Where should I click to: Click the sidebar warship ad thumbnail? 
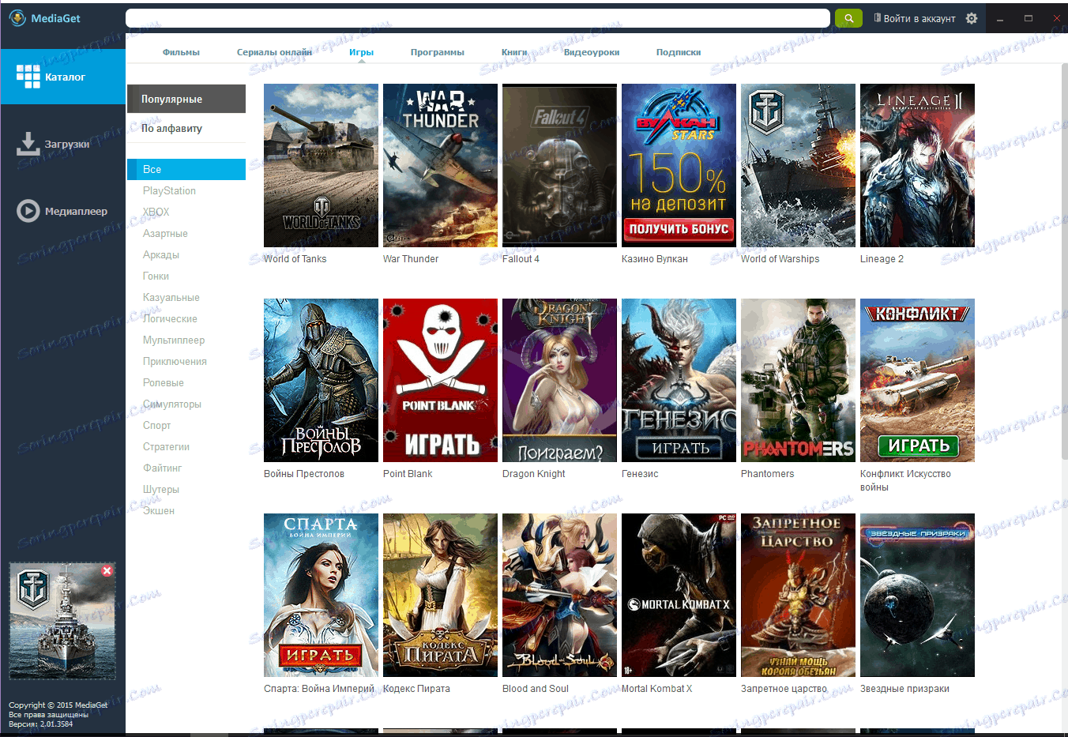pyautogui.click(x=62, y=621)
